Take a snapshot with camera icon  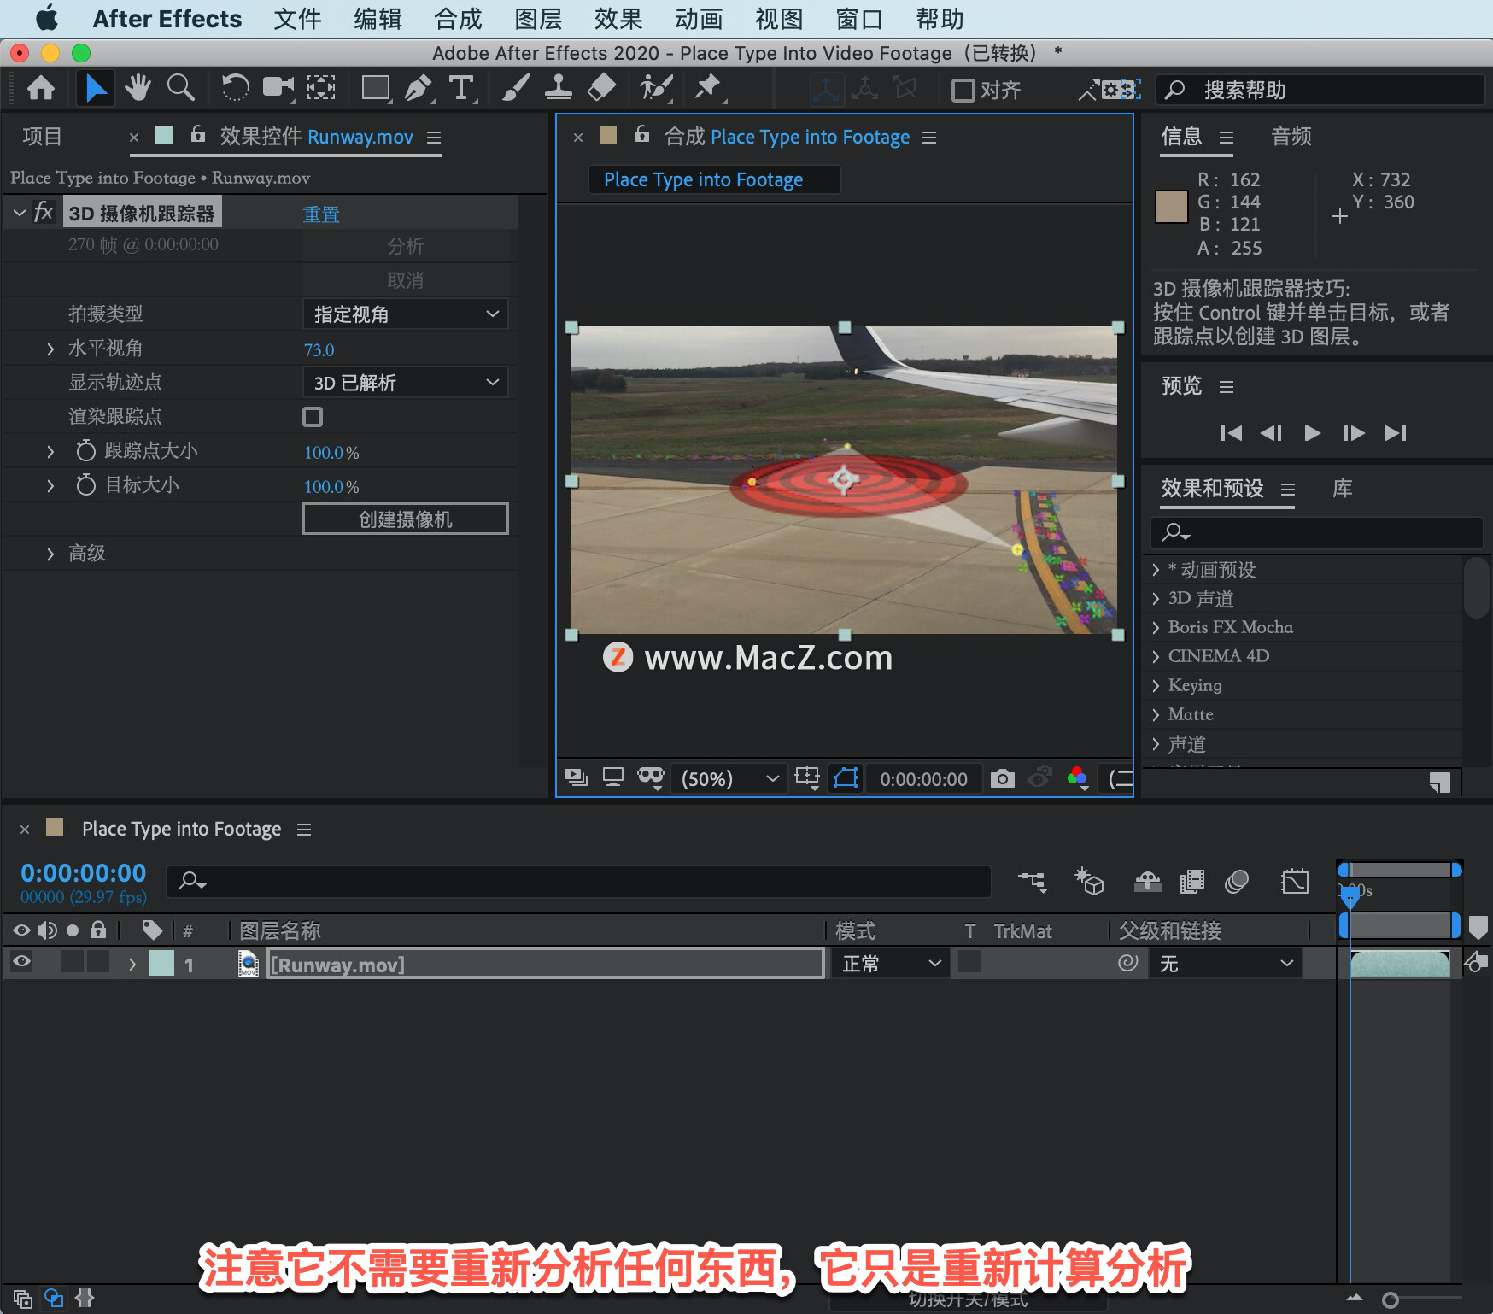[x=1003, y=778]
